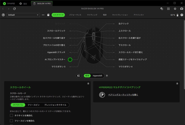Enable the タクタイルを無効化 checkbox

(x=11, y=115)
